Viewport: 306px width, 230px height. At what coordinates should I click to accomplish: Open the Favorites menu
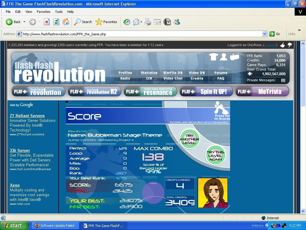44,12
